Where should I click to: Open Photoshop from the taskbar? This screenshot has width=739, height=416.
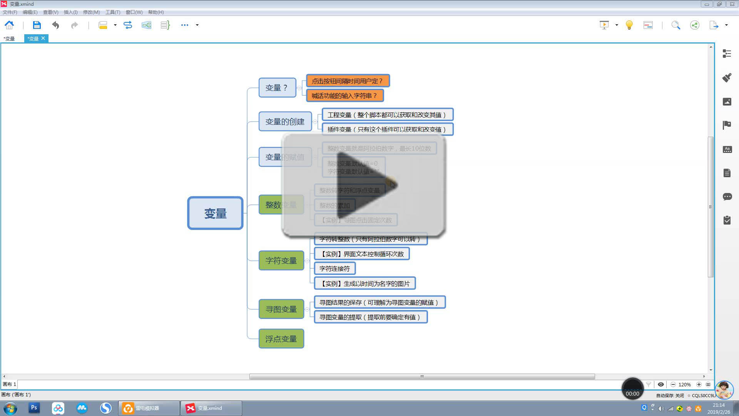point(34,408)
